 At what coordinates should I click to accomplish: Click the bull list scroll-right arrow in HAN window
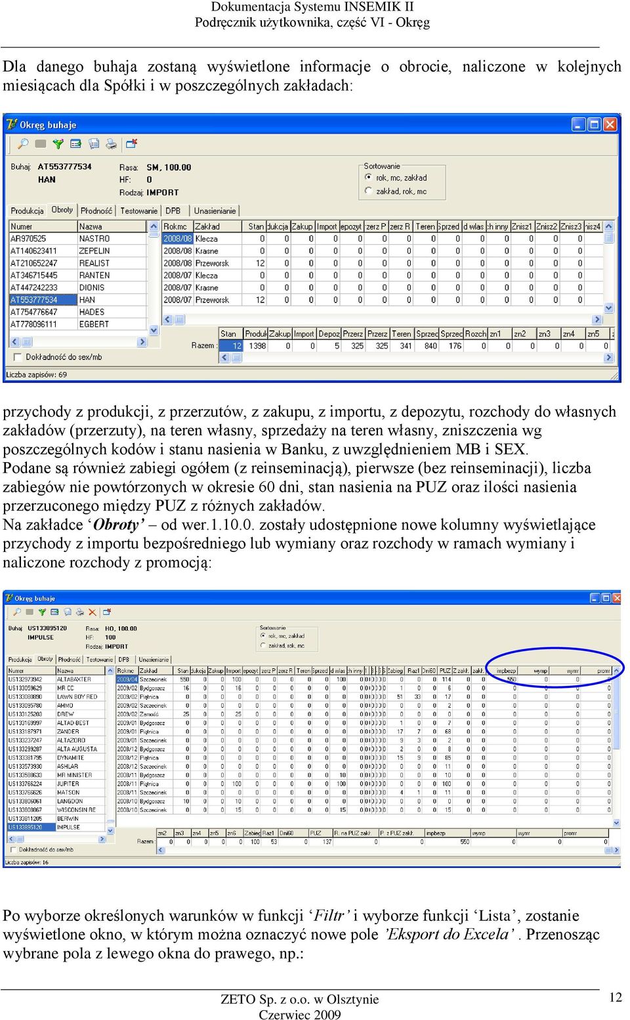142,342
